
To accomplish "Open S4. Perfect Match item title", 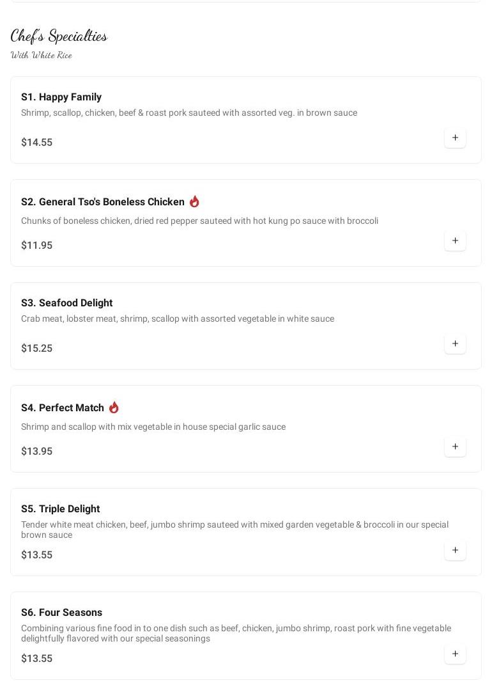I will coord(63,408).
